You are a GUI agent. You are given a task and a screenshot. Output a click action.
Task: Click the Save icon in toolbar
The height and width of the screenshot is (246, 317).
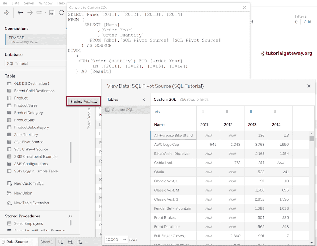tap(52, 12)
